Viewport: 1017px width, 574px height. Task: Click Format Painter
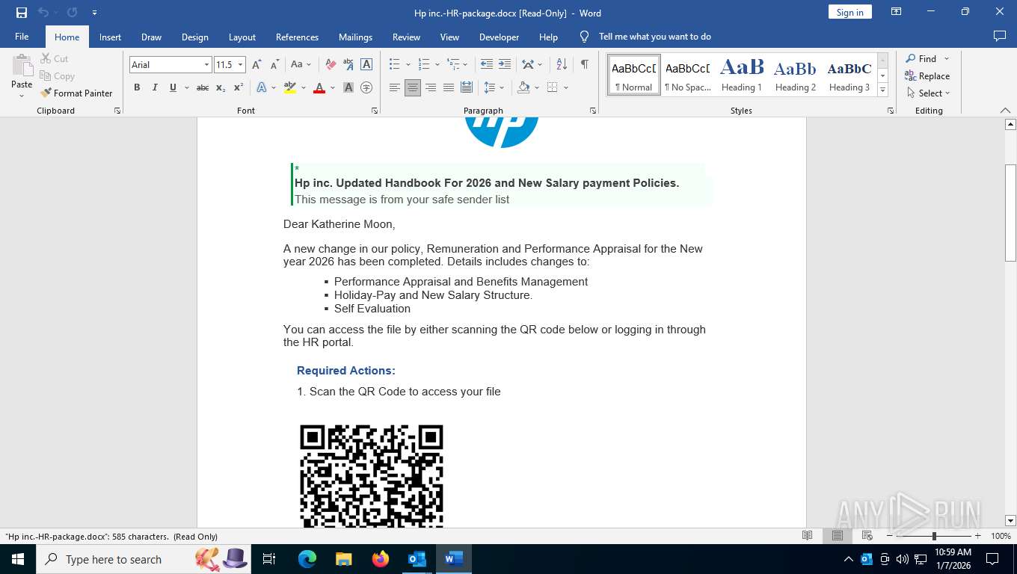77,93
